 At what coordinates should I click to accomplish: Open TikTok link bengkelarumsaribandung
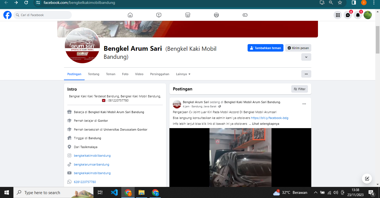click(x=92, y=164)
